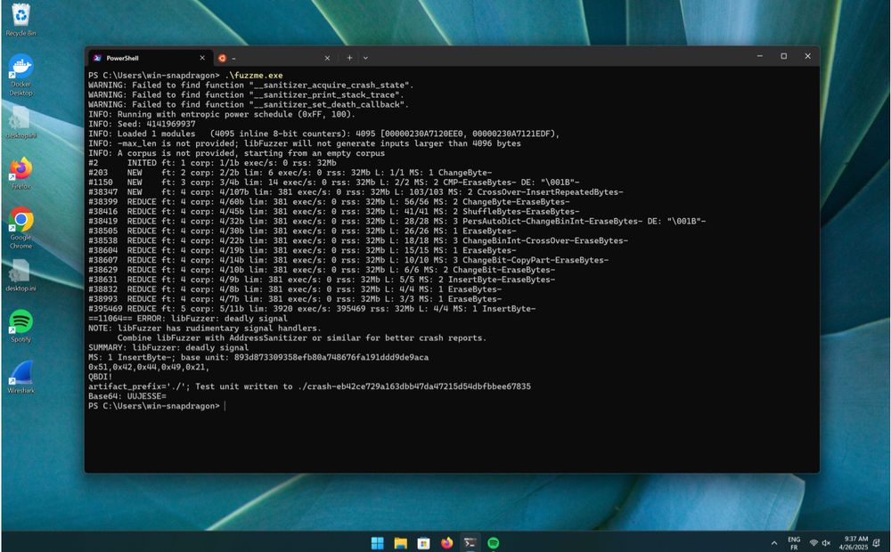The width and height of the screenshot is (891, 552).
Task: Open the Spotify desktop shortcut
Action: (x=21, y=326)
